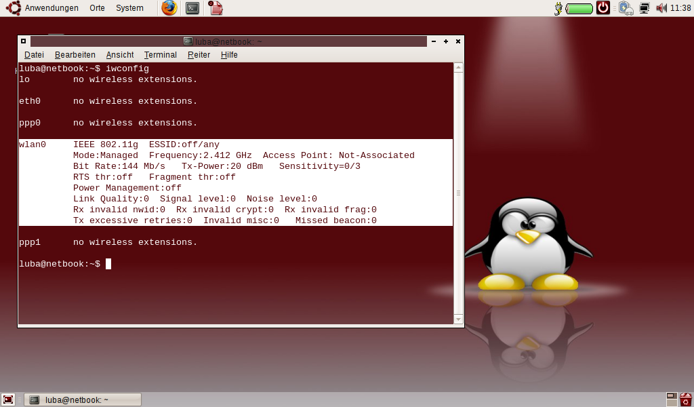The height and width of the screenshot is (407, 694).
Task: Click the text Link Quality:0
Action: [x=111, y=199]
